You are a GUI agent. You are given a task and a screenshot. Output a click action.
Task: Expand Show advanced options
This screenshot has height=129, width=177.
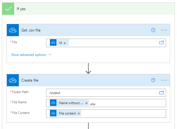tap(31, 55)
